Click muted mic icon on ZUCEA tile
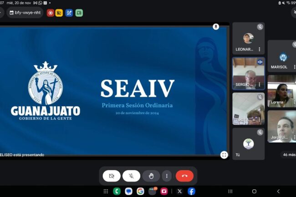 (x=260, y=97)
